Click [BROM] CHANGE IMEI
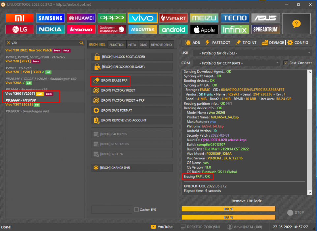 [x=132, y=168]
